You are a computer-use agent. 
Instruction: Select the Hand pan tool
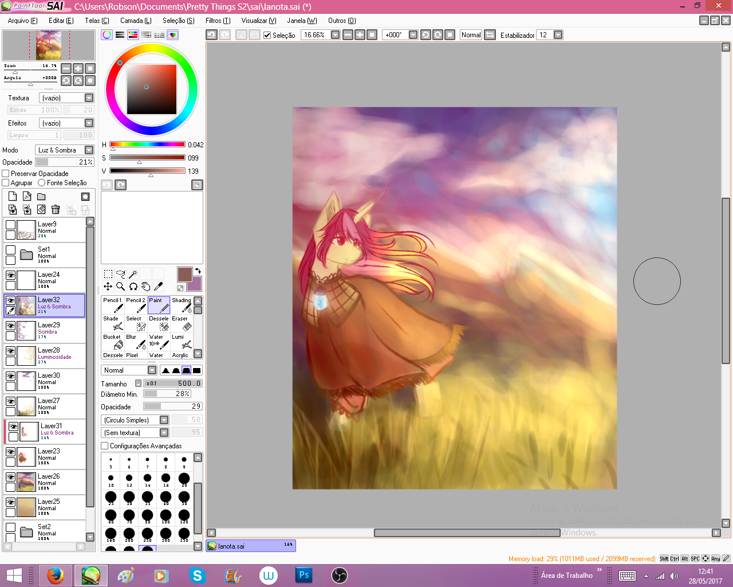click(145, 287)
